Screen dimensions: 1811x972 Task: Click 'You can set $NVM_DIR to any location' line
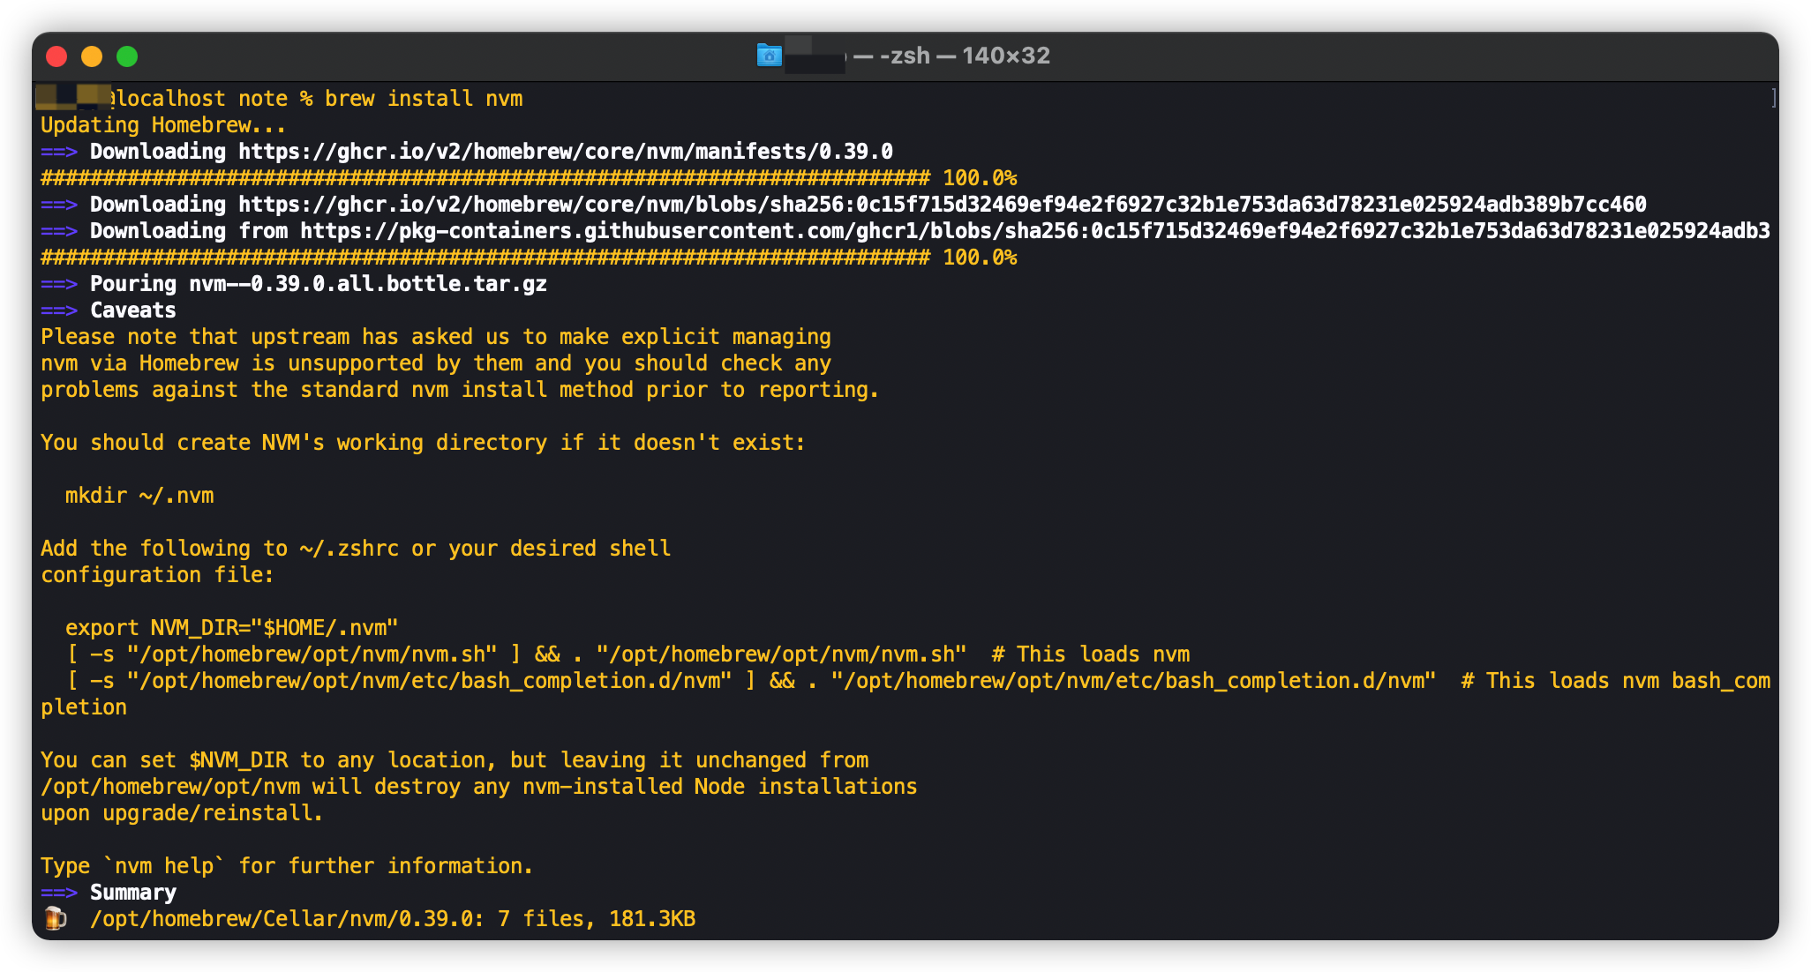(455, 760)
